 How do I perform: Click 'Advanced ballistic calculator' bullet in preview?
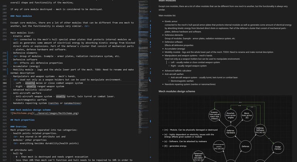click(x=178, y=71)
